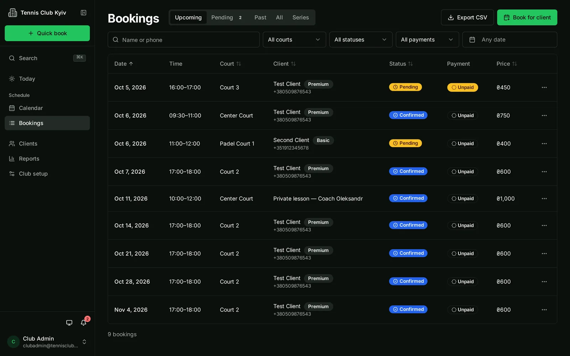Viewport: 570px width, 356px height.
Task: Click Pending status of Padel Court 1 booking
Action: point(405,143)
